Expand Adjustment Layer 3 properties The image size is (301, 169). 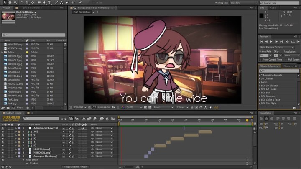tap(16, 128)
